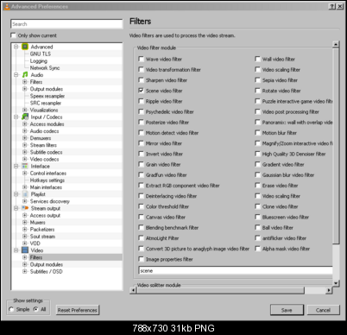The height and width of the screenshot is (335, 347).
Task: Click the VLC cone icon in title bar
Action: (7, 6)
